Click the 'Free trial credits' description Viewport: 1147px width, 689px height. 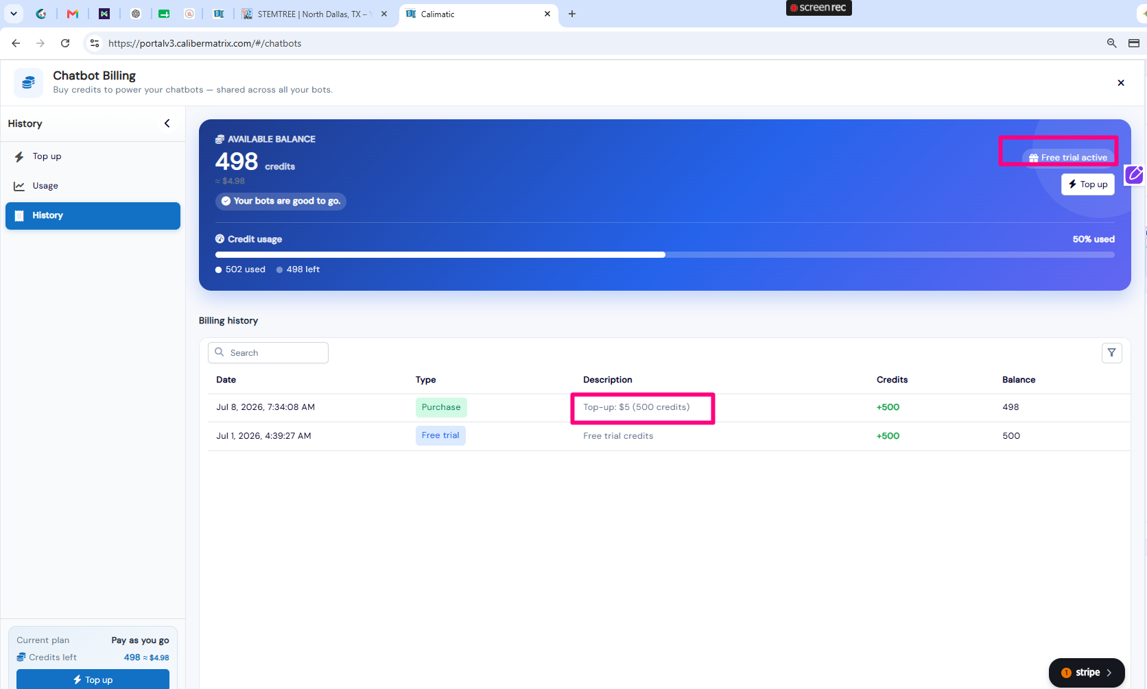618,436
